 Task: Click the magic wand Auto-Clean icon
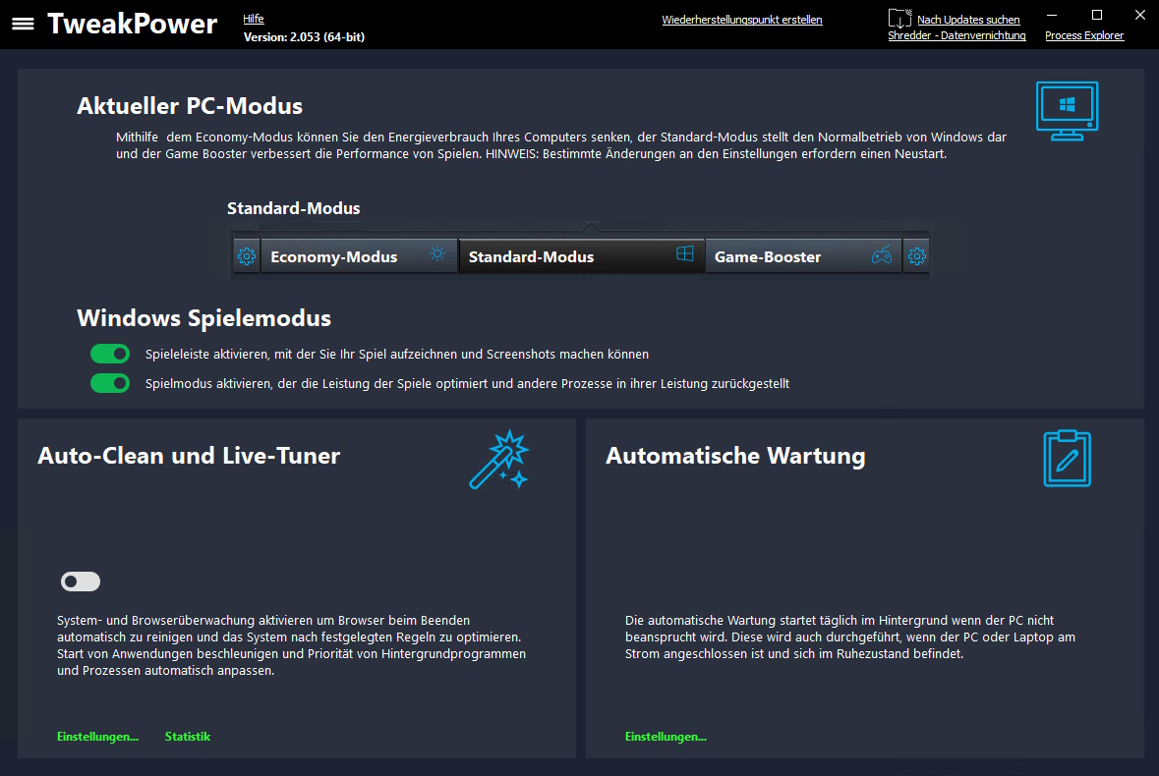pyautogui.click(x=499, y=459)
